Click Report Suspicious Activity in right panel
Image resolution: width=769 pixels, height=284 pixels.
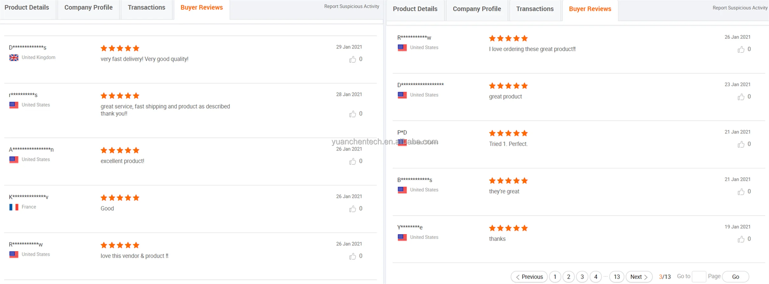pyautogui.click(x=740, y=8)
